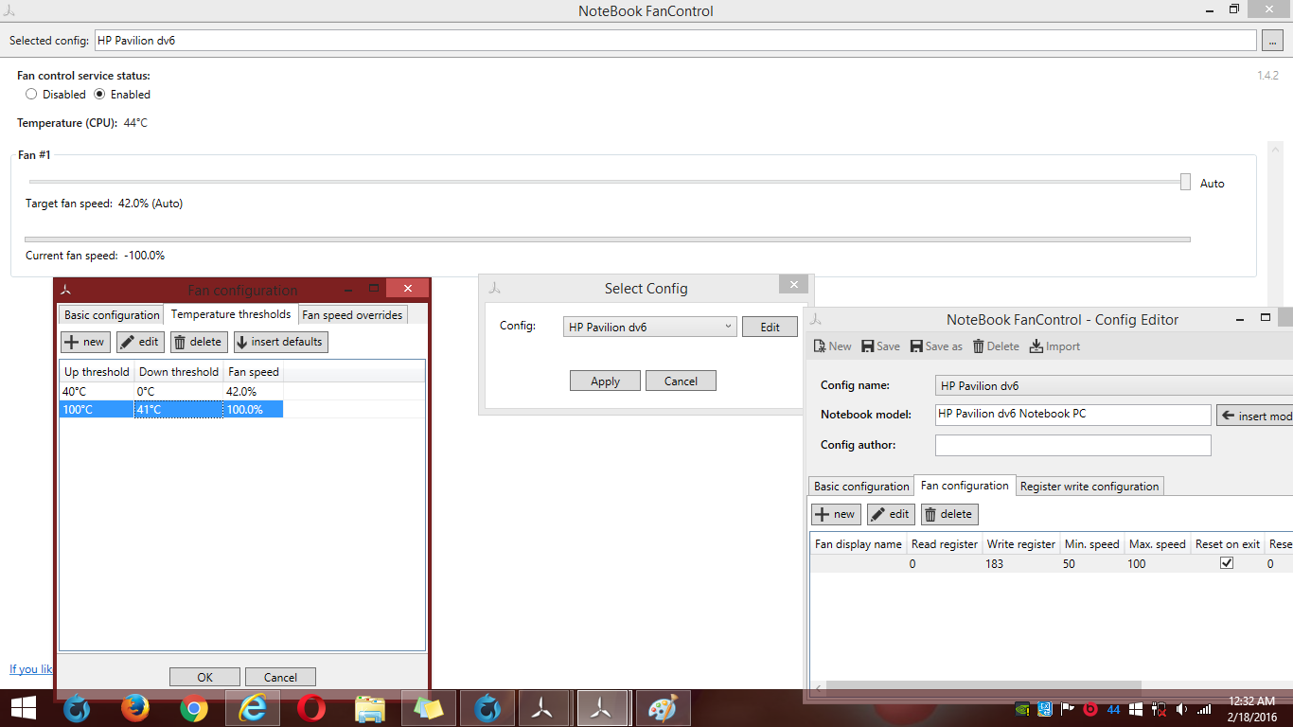This screenshot has height=727, width=1293.
Task: Click Cancel in the Select Config dialog
Action: point(681,381)
